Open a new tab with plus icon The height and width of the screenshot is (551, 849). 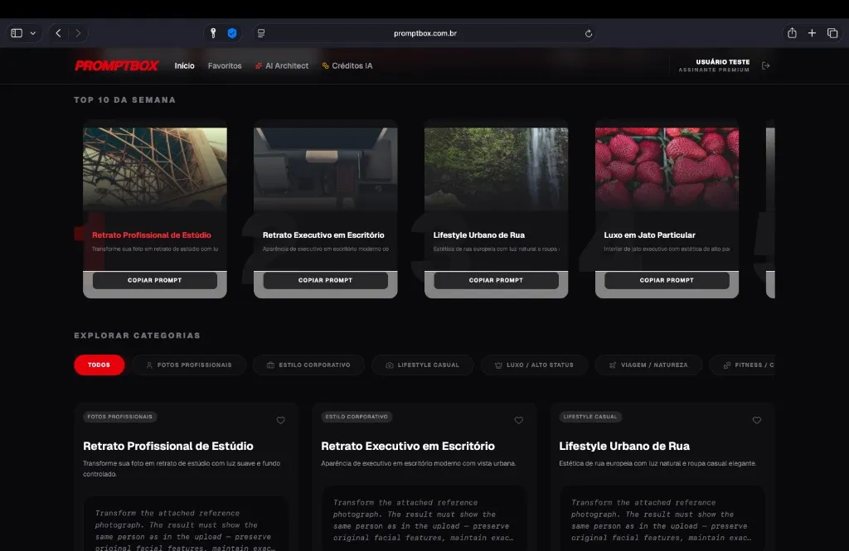(x=812, y=33)
